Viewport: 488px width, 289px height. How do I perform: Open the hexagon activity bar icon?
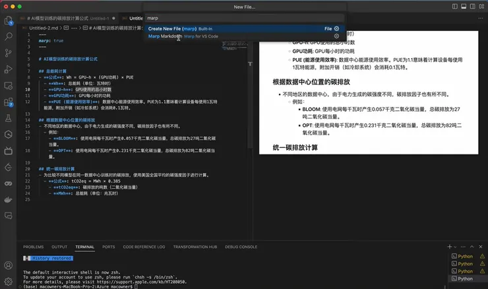click(x=9, y=134)
